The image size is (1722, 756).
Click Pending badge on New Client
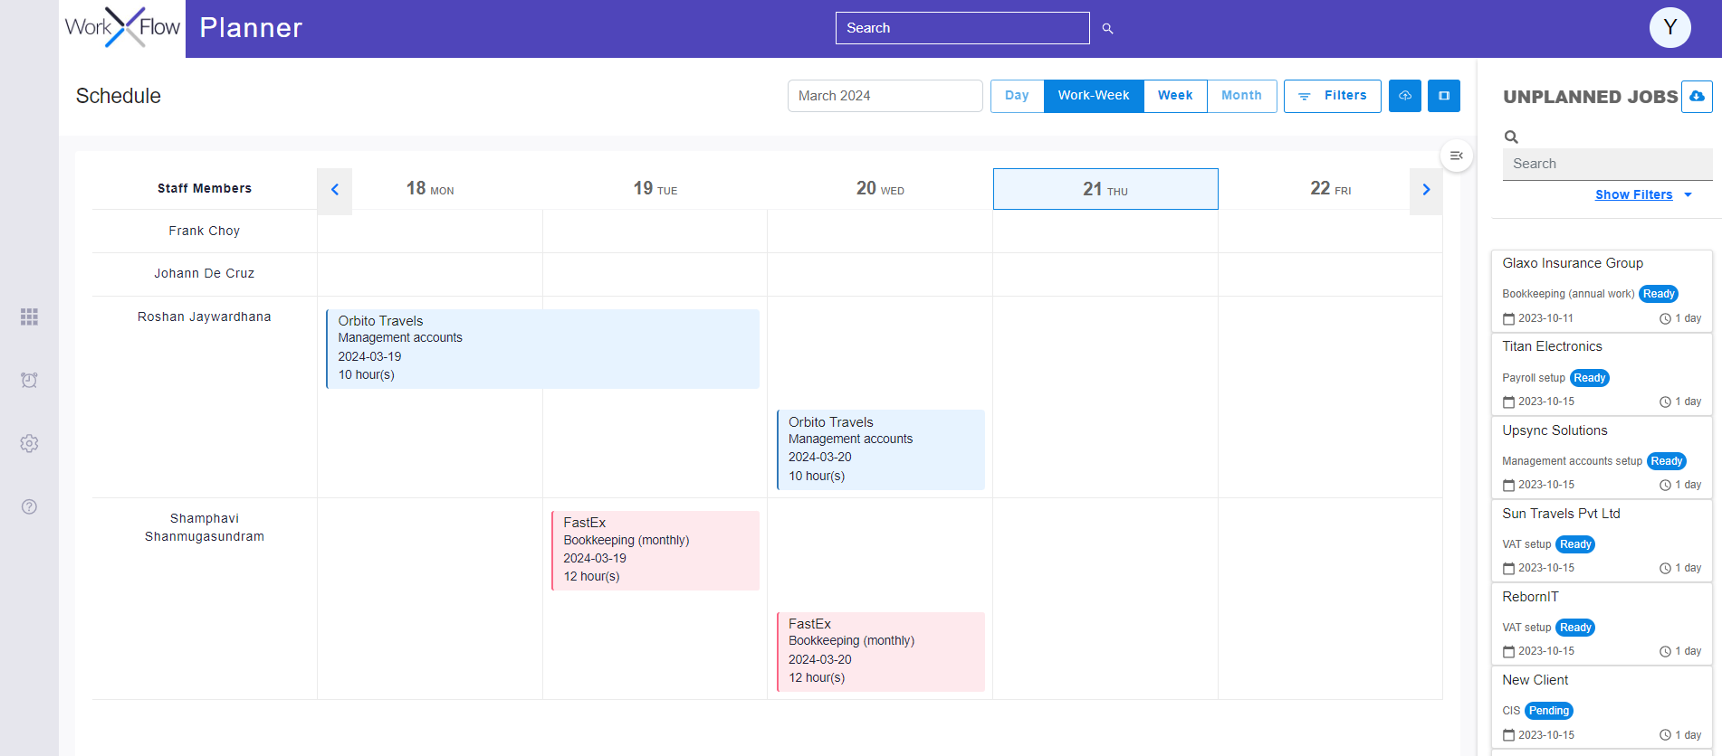pyautogui.click(x=1549, y=711)
